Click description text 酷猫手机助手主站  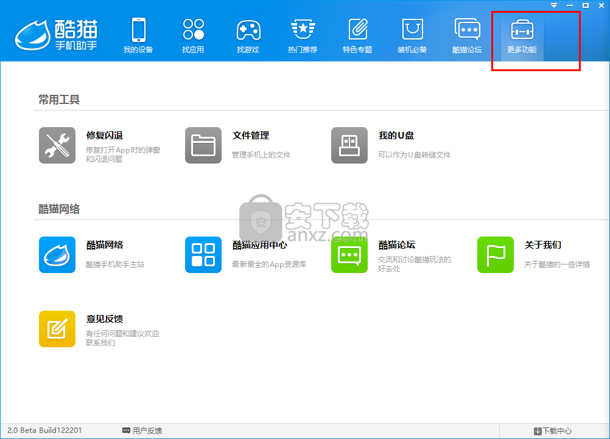[115, 264]
